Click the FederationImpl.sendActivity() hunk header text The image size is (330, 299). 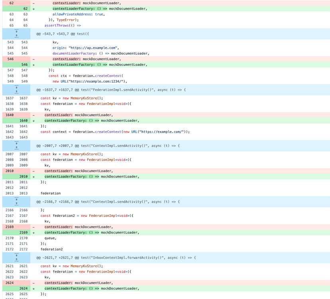pos(111,90)
